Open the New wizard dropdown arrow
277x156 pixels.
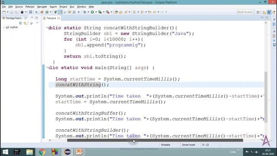coord(8,12)
